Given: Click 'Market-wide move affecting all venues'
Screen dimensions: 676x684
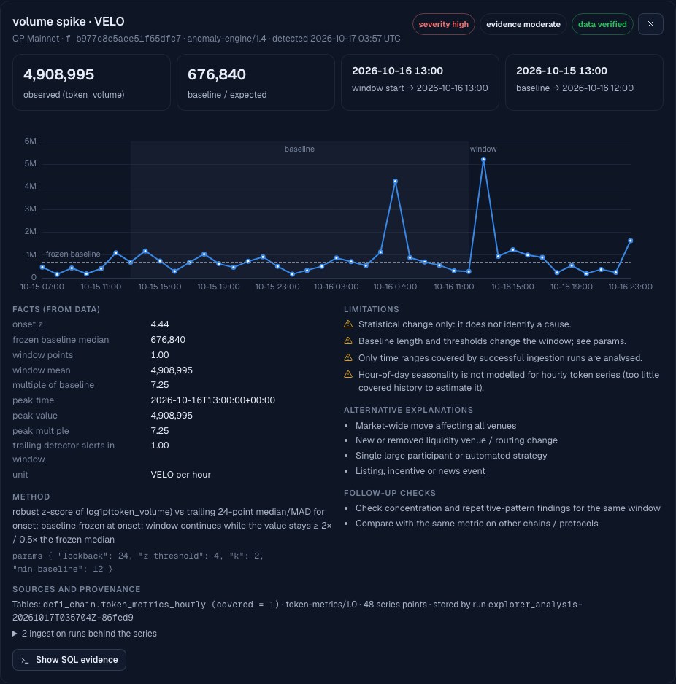Looking at the screenshot, I should point(436,425).
